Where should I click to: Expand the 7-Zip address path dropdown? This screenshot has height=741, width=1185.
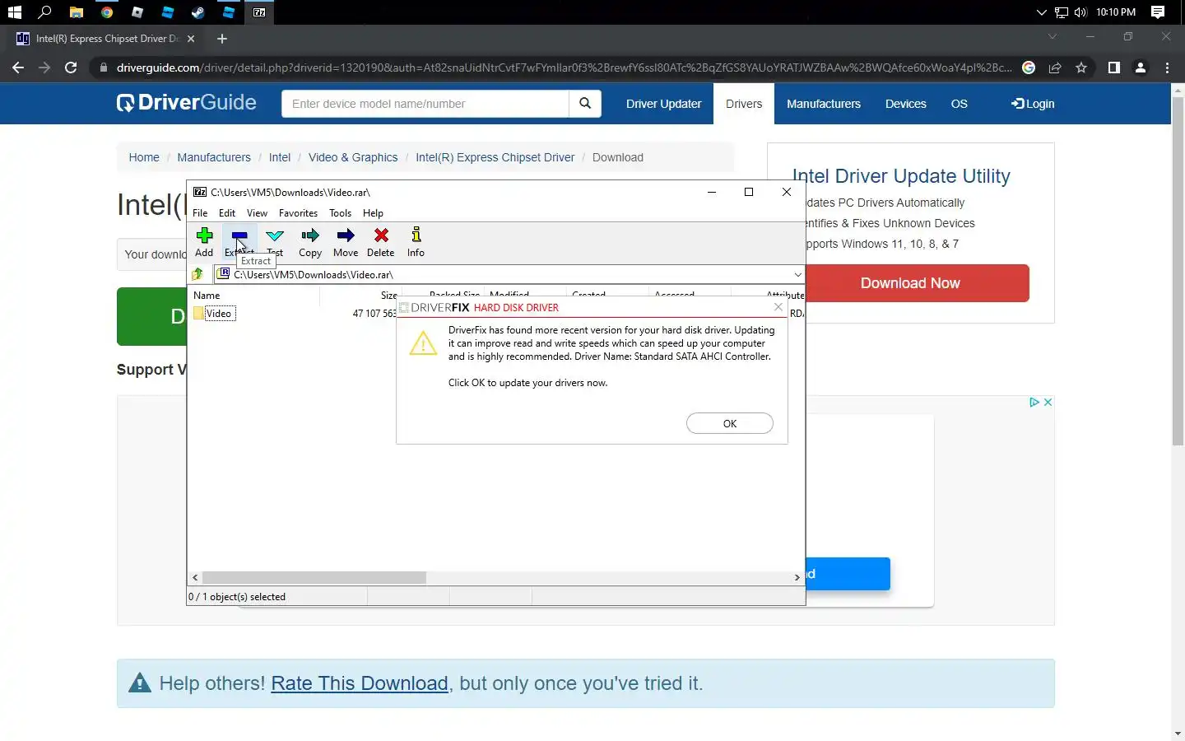[797, 274]
